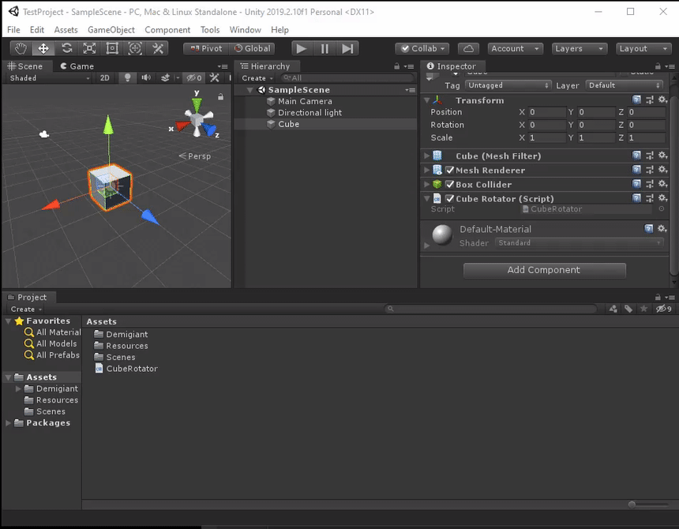Expand the Cube (Mesh Filter) component
Image resolution: width=679 pixels, height=529 pixels.
[426, 156]
